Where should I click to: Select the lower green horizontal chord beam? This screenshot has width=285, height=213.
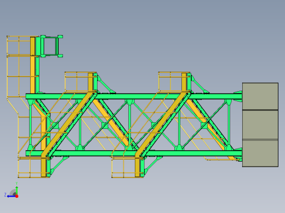click(134, 153)
